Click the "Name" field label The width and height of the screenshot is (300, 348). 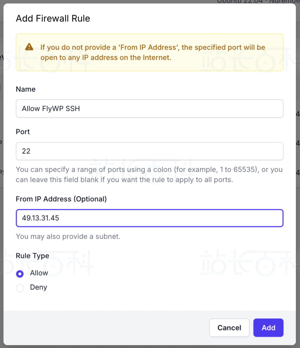point(25,89)
